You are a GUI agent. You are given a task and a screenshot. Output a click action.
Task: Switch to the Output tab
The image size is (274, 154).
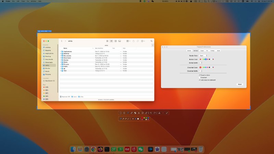click(x=202, y=51)
